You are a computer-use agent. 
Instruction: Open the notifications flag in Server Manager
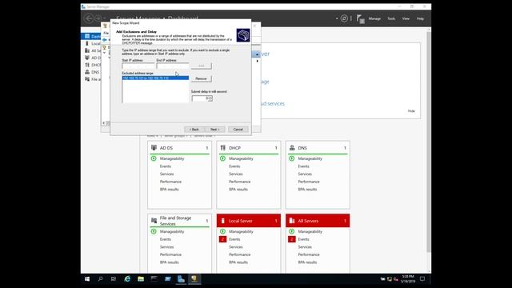[361, 19]
